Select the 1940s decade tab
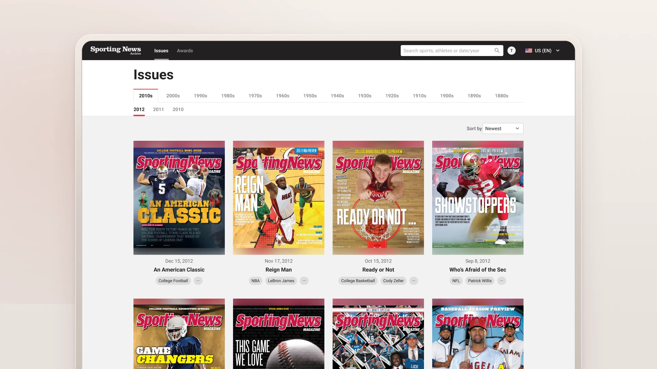 pyautogui.click(x=337, y=96)
